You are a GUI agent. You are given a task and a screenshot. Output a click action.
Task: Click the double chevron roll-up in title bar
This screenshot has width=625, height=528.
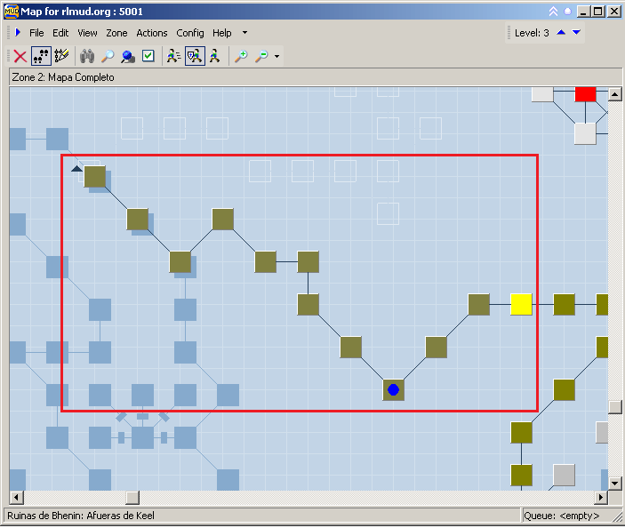click(x=553, y=12)
